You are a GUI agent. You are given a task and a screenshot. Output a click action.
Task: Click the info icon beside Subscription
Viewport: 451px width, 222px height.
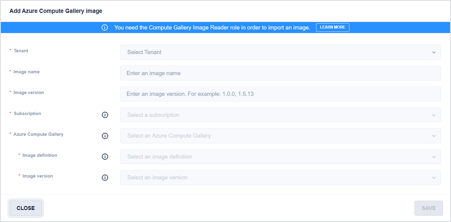point(105,115)
